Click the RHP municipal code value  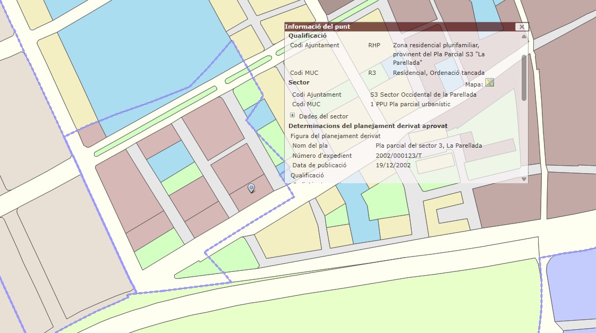coord(374,45)
